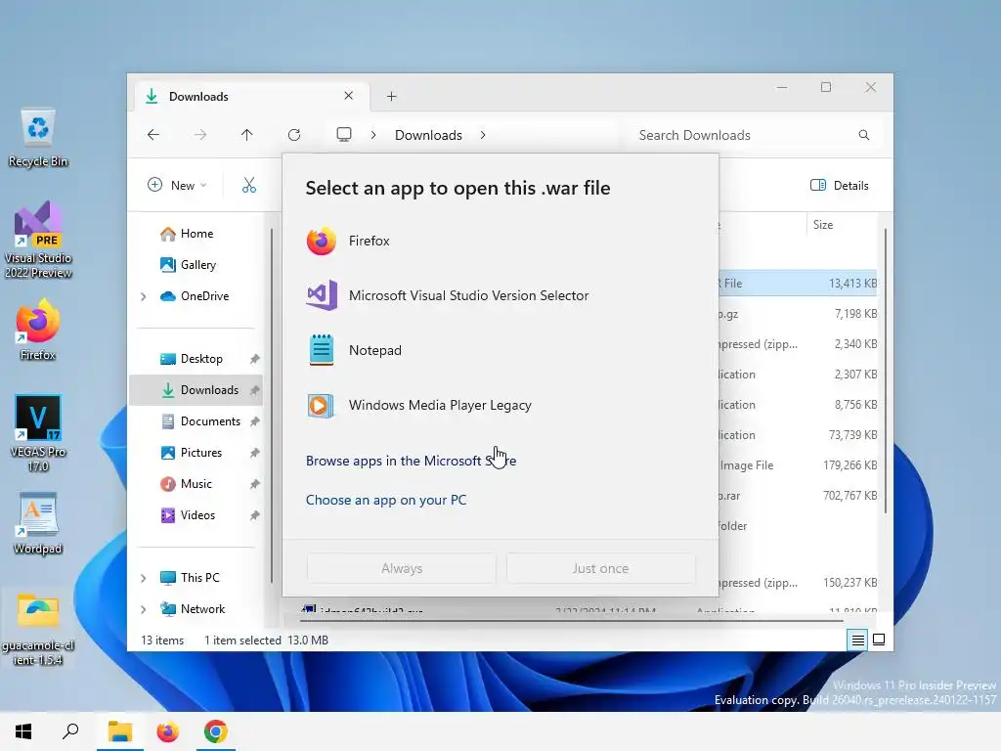Select Downloads in the sidebar

(x=197, y=390)
